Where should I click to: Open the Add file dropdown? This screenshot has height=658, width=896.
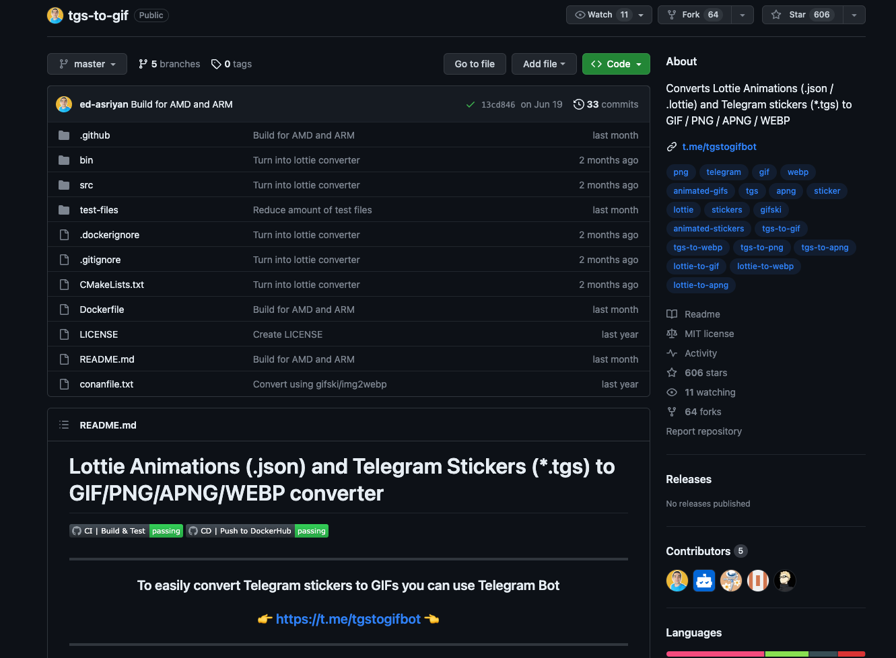point(544,64)
